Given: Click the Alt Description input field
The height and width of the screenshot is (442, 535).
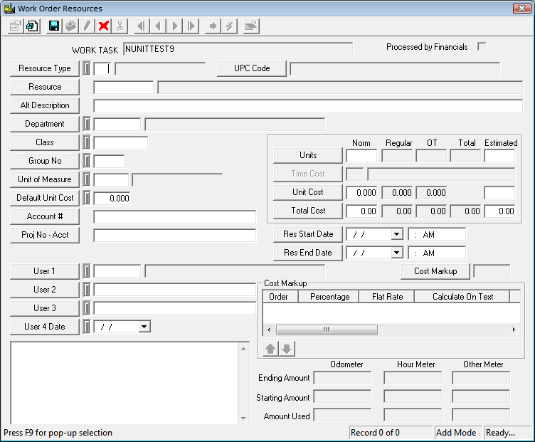Looking at the screenshot, I should 307,105.
